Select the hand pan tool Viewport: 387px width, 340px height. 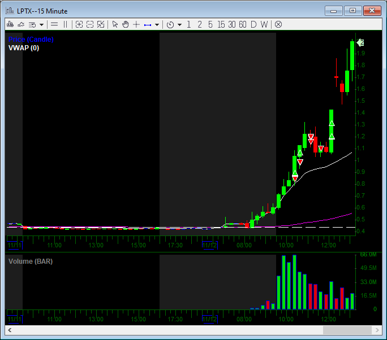pos(126,24)
